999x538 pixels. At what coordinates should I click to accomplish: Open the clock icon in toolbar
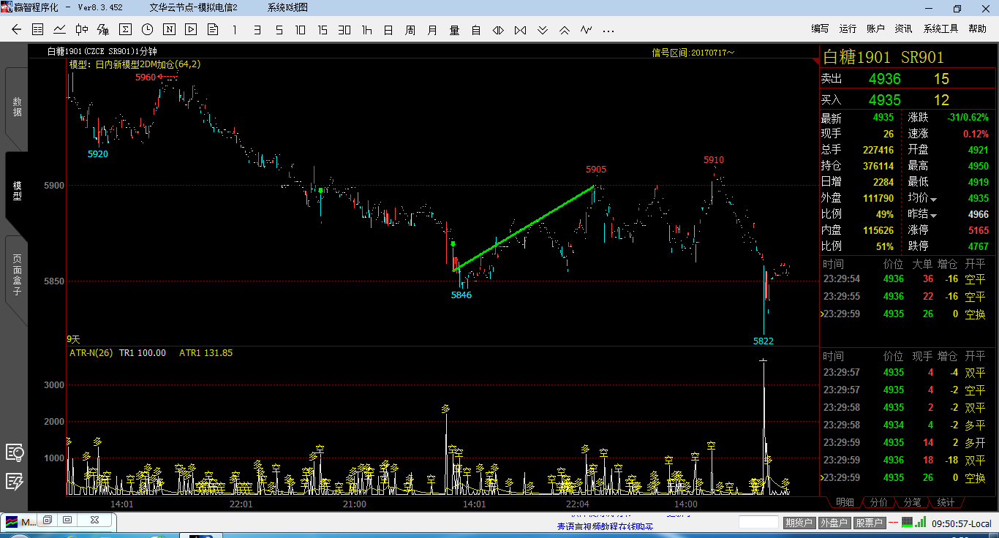point(148,30)
